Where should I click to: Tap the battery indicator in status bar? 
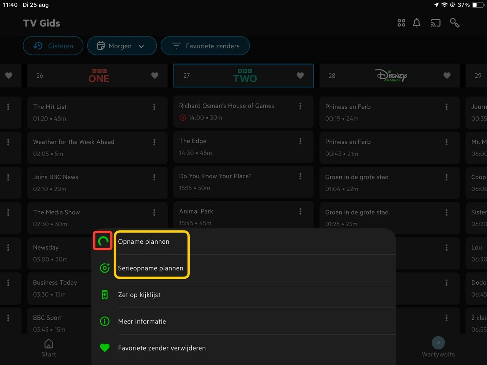pyautogui.click(x=477, y=5)
